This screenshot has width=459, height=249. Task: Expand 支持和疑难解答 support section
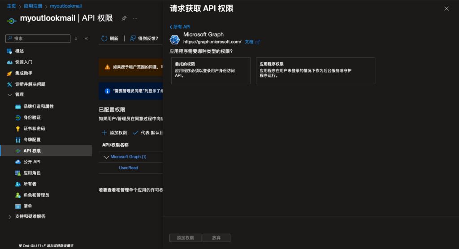tap(10, 217)
